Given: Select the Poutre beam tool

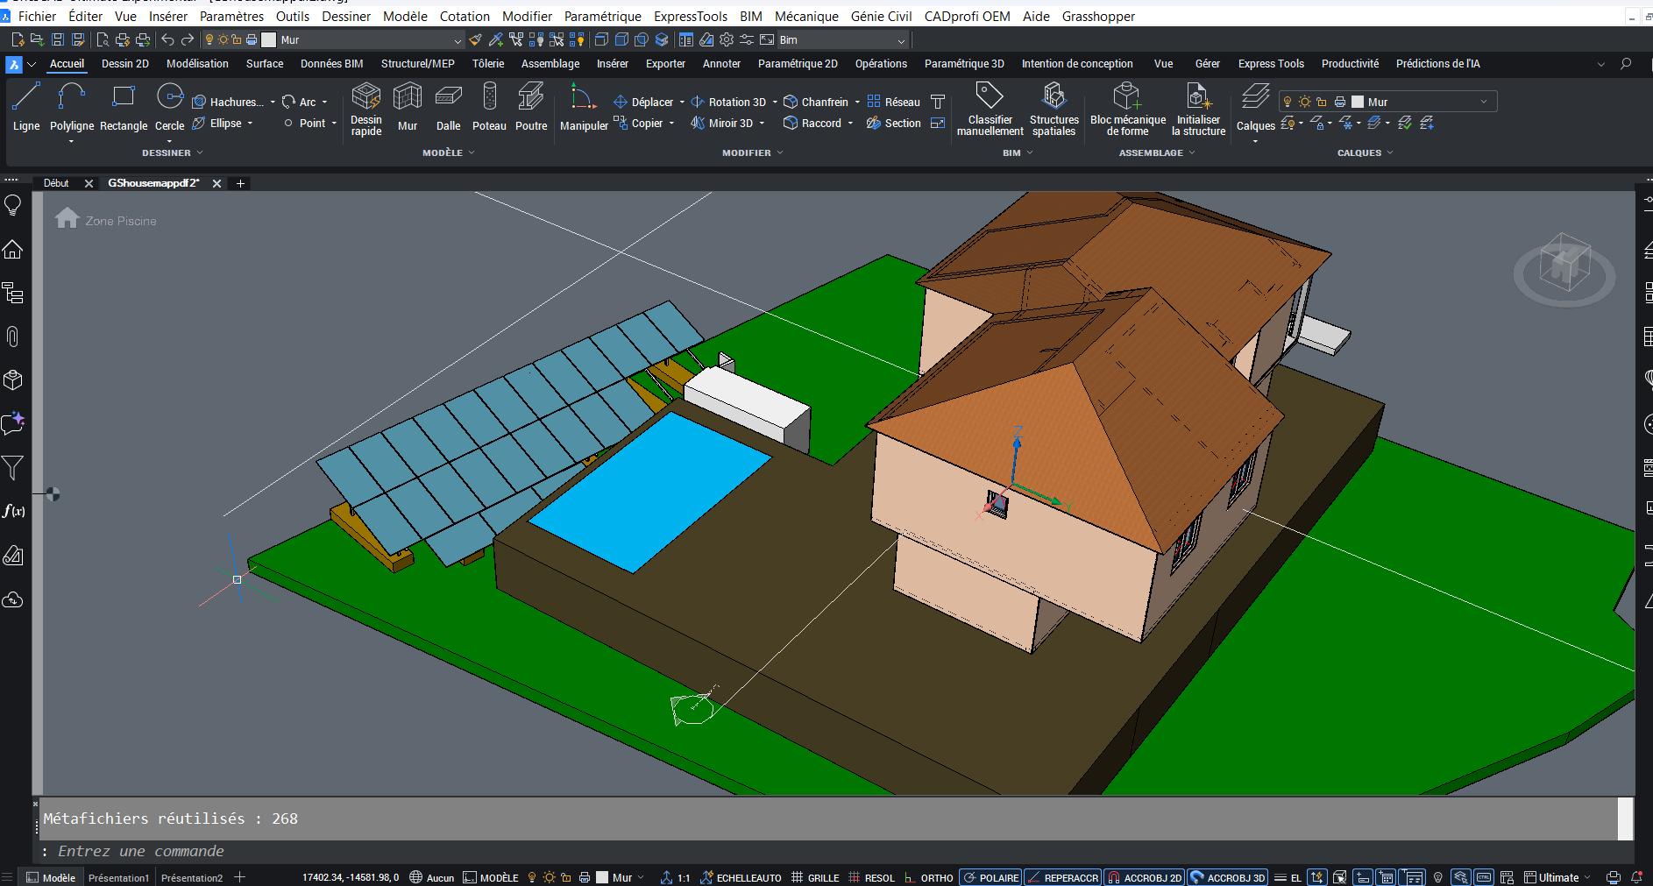Looking at the screenshot, I should [x=531, y=108].
